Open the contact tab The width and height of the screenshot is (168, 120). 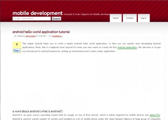tap(130, 18)
